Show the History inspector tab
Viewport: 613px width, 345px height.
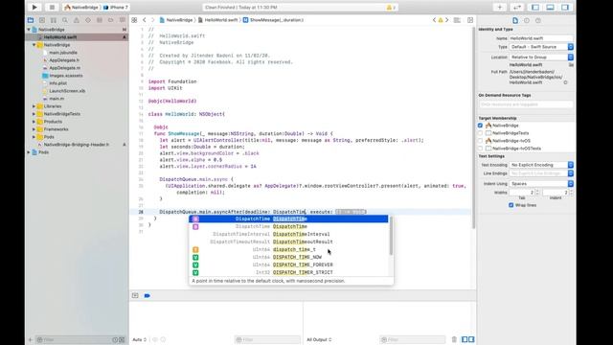pos(527,20)
